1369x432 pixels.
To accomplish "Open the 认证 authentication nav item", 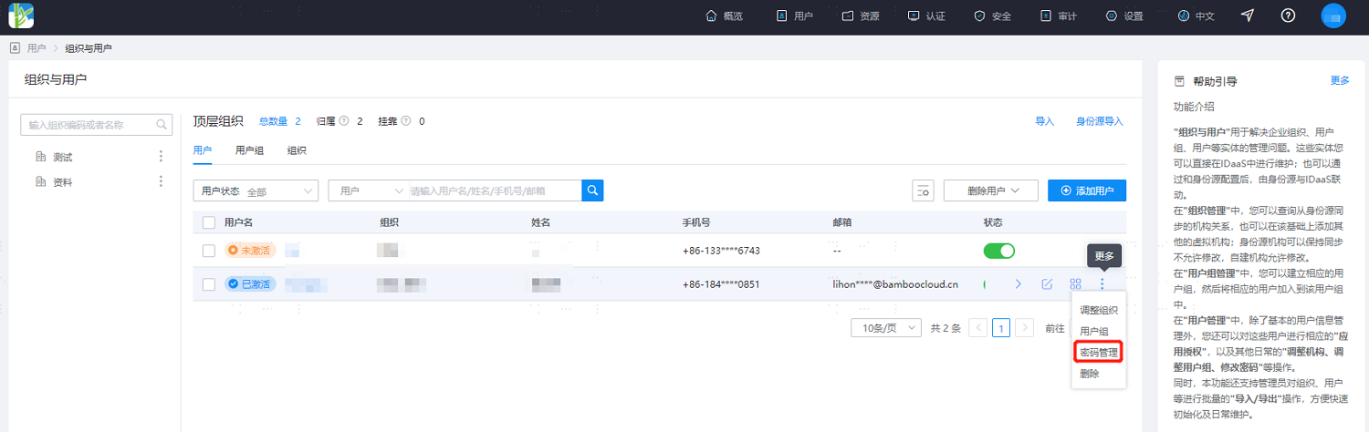I will tap(926, 16).
